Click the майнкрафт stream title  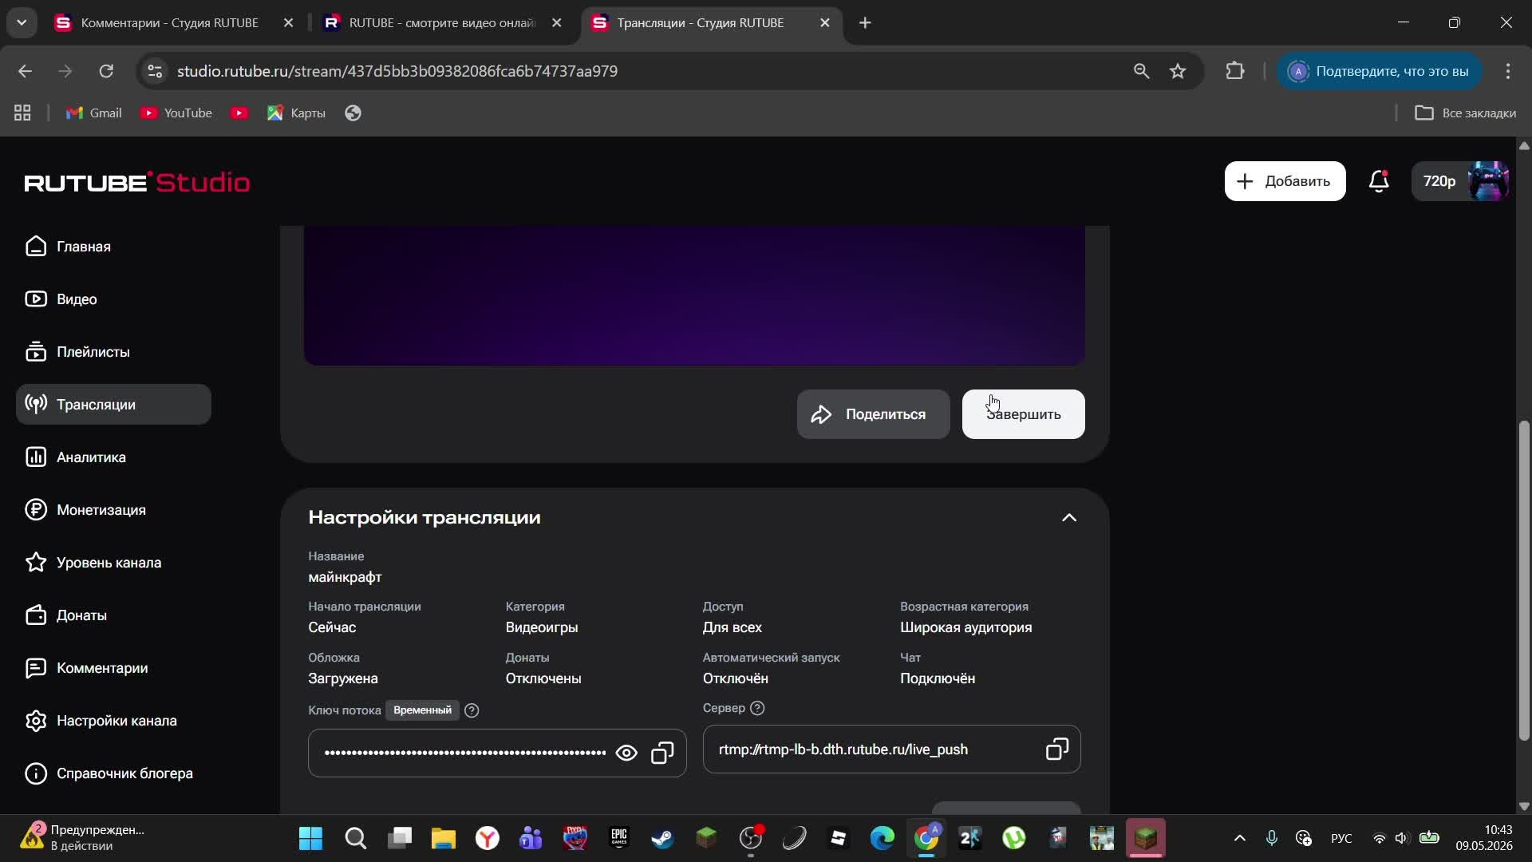coord(345,577)
